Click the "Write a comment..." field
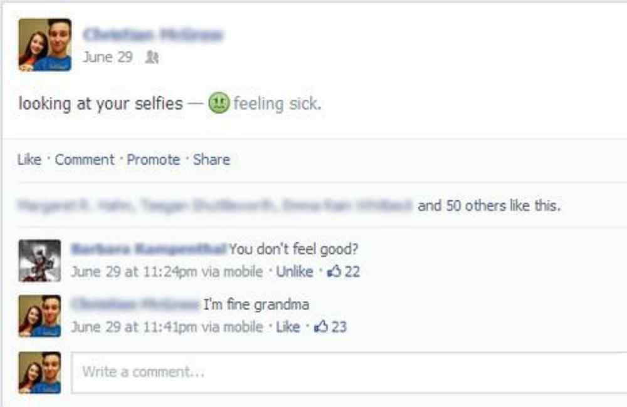 point(349,373)
